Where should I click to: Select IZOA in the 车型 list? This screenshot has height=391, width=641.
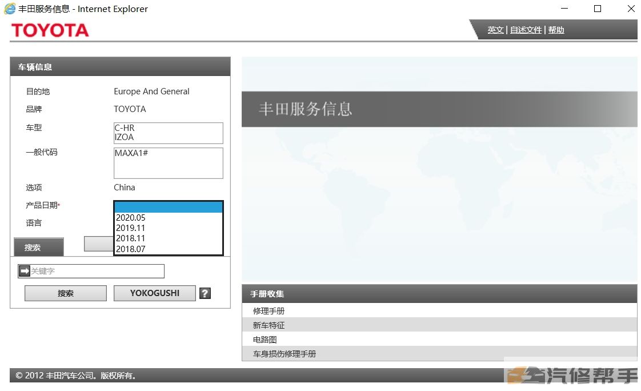coord(169,137)
